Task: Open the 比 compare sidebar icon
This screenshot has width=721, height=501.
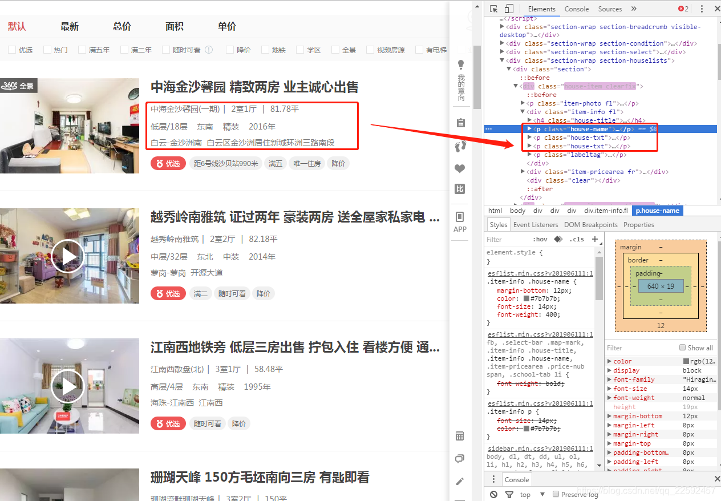Action: (x=460, y=189)
